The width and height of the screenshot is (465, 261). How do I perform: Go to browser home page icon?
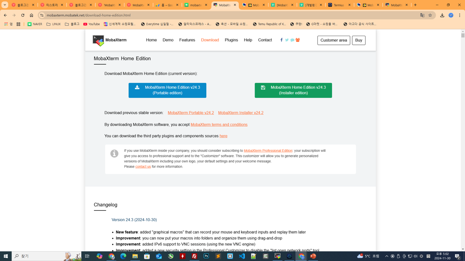coord(32,15)
